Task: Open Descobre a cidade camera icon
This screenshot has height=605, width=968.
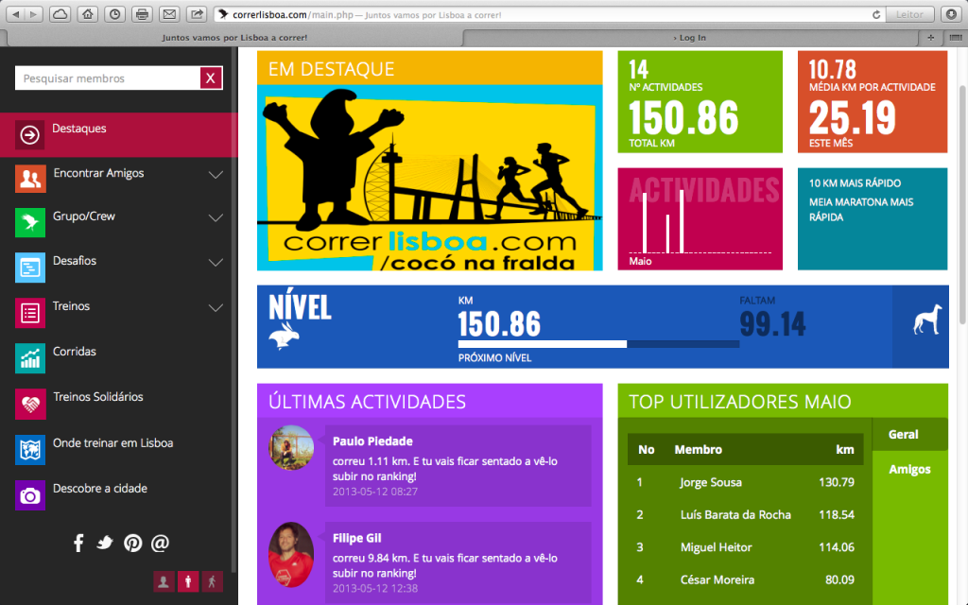Action: (30, 495)
